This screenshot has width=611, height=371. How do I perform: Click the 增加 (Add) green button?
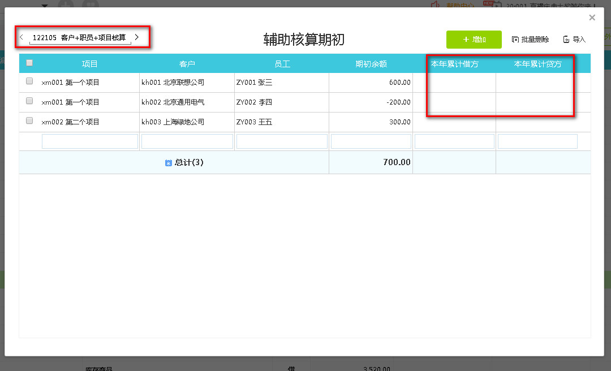tap(474, 40)
